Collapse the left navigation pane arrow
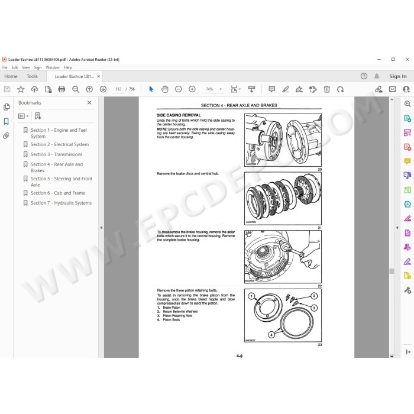Image resolution: width=414 pixels, height=414 pixels. [x=101, y=227]
